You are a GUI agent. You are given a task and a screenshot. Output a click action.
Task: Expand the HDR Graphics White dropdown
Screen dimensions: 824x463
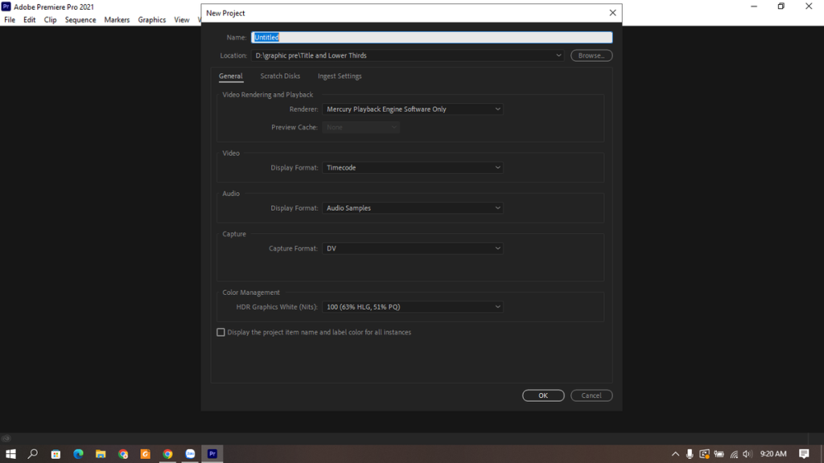pyautogui.click(x=413, y=307)
